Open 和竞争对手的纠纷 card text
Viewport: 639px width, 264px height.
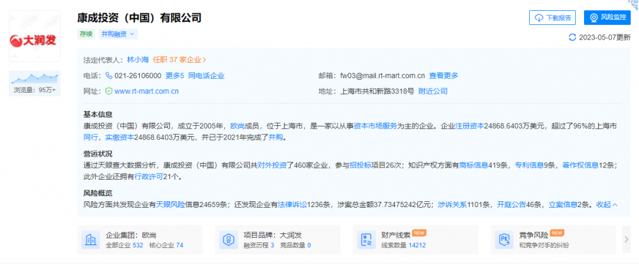point(544,245)
